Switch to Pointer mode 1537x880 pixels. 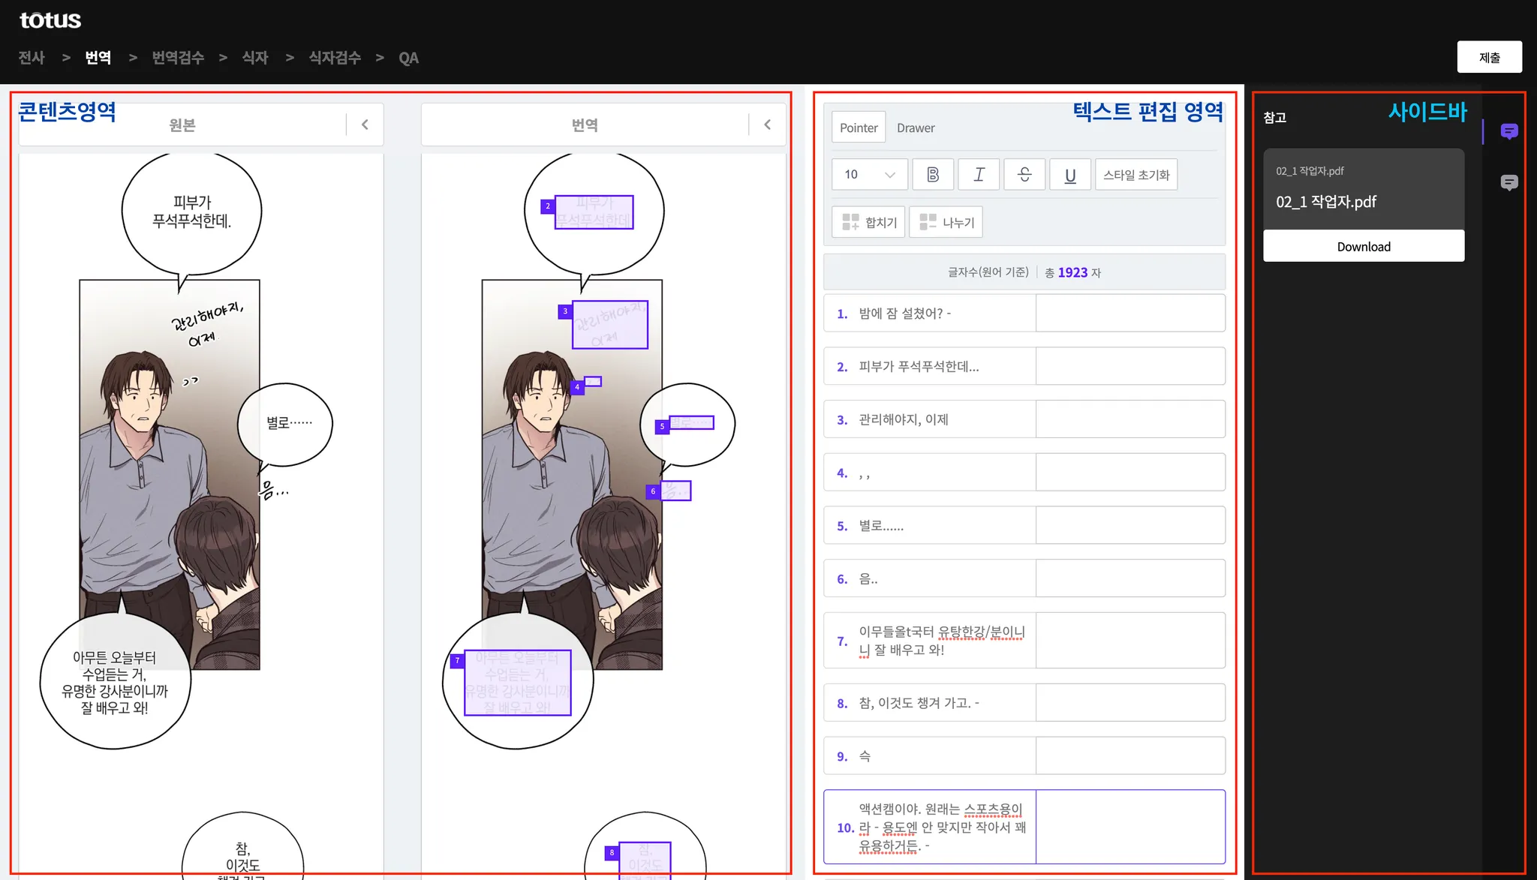tap(859, 128)
